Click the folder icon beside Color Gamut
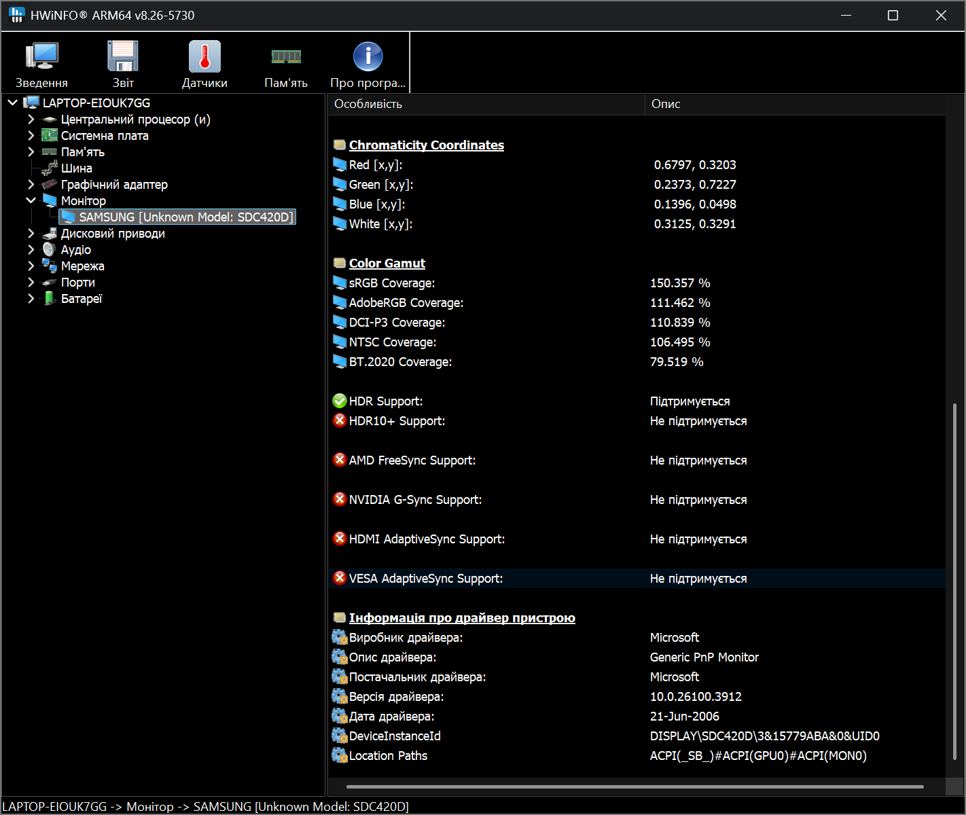This screenshot has height=815, width=966. tap(340, 263)
